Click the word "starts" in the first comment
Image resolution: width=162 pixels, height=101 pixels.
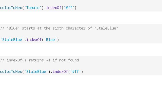pyautogui.click(x=28, y=28)
